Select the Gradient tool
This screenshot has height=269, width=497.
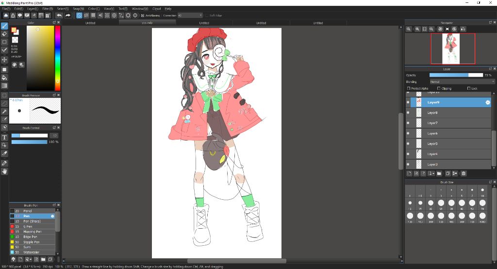tap(4, 85)
